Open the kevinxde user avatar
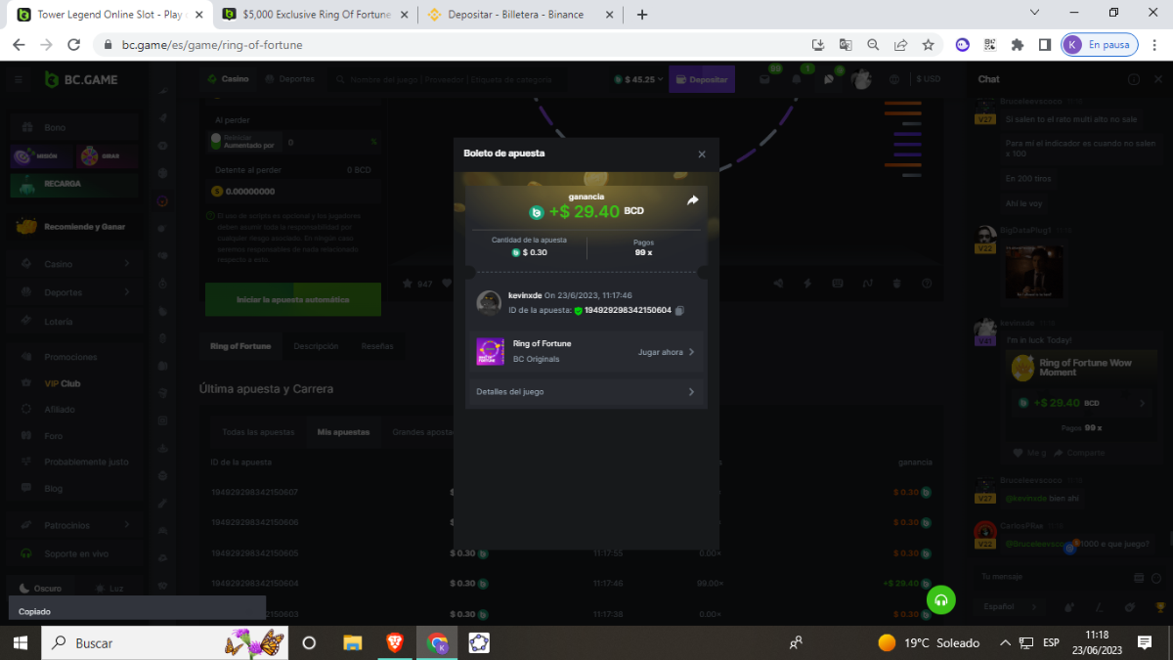 point(489,303)
